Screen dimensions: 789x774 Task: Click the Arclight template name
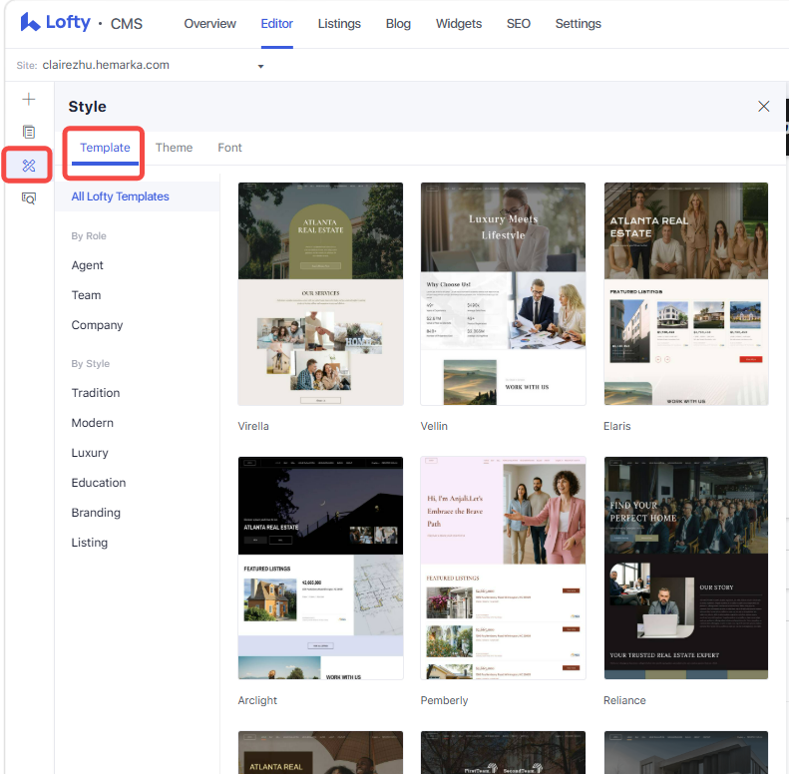pos(257,700)
